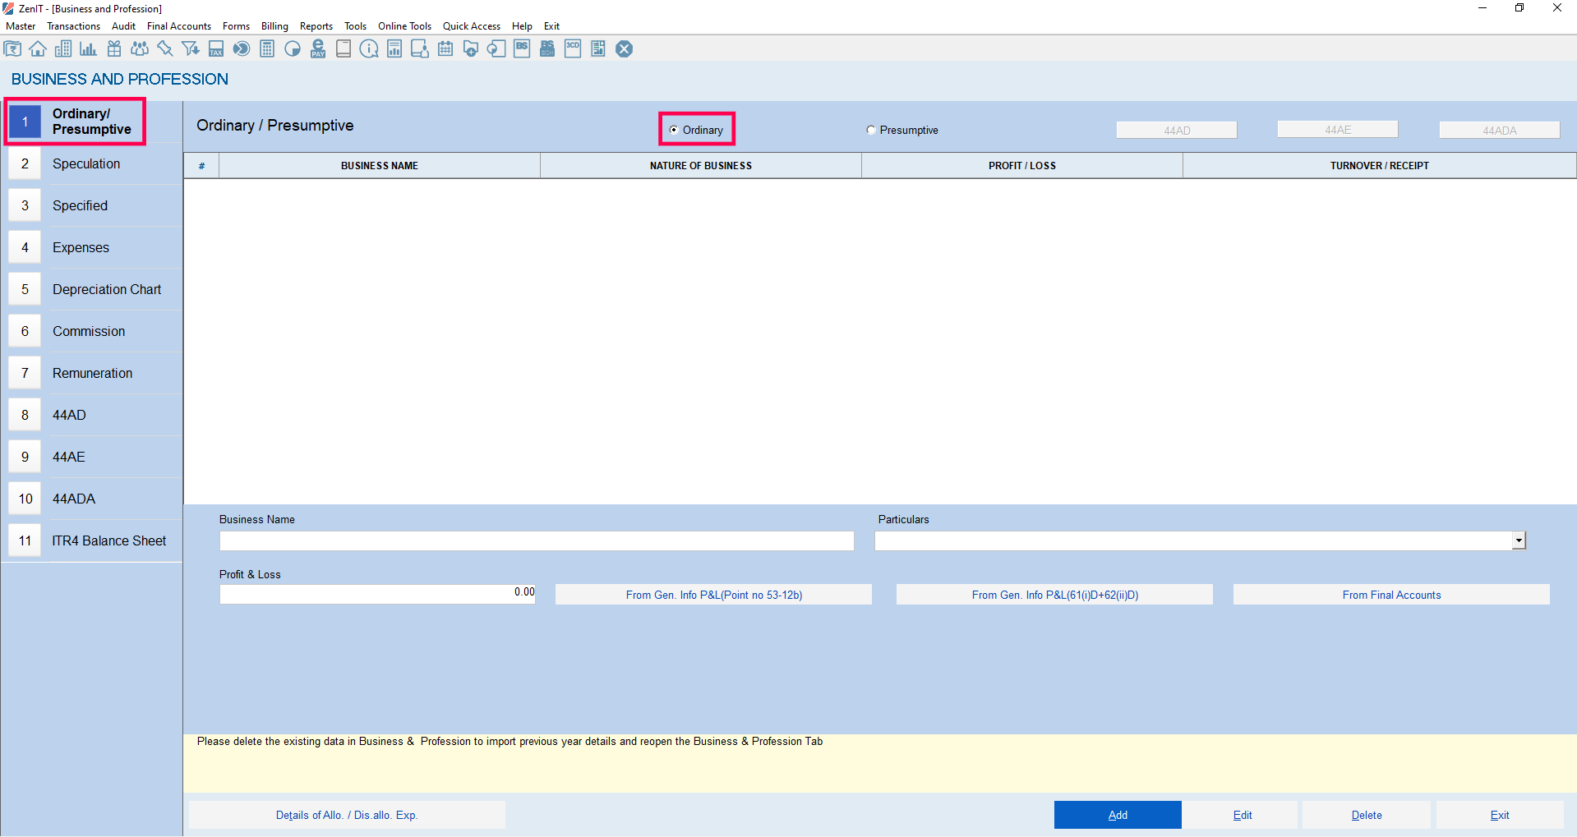The width and height of the screenshot is (1577, 837).
Task: Open the BS balance sheet toolbar icon
Action: tap(522, 49)
